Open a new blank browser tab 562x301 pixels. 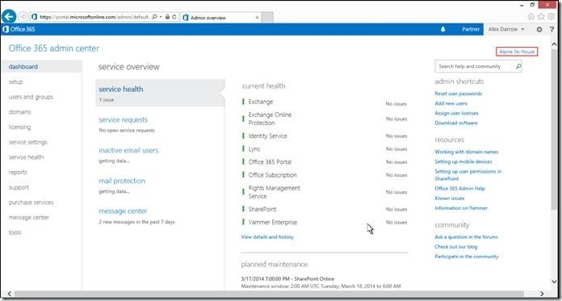point(267,17)
